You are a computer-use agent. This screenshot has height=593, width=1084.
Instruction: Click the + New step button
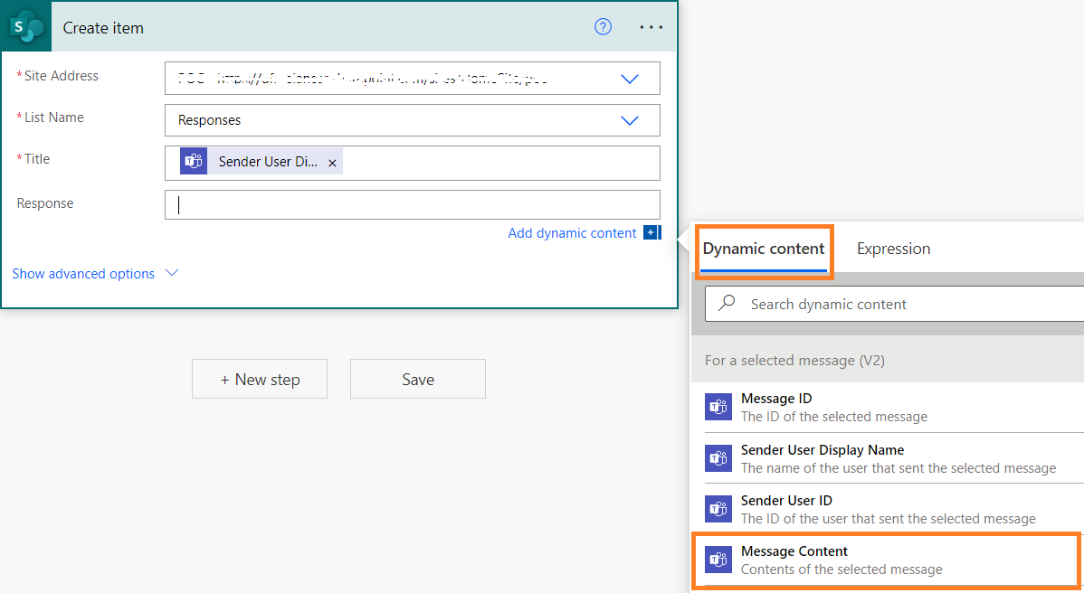pyautogui.click(x=260, y=379)
